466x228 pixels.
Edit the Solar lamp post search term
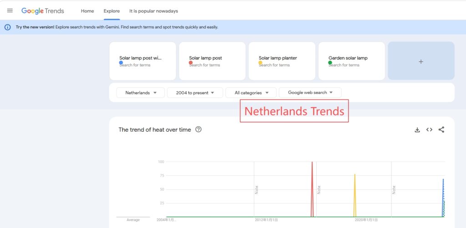click(206, 58)
